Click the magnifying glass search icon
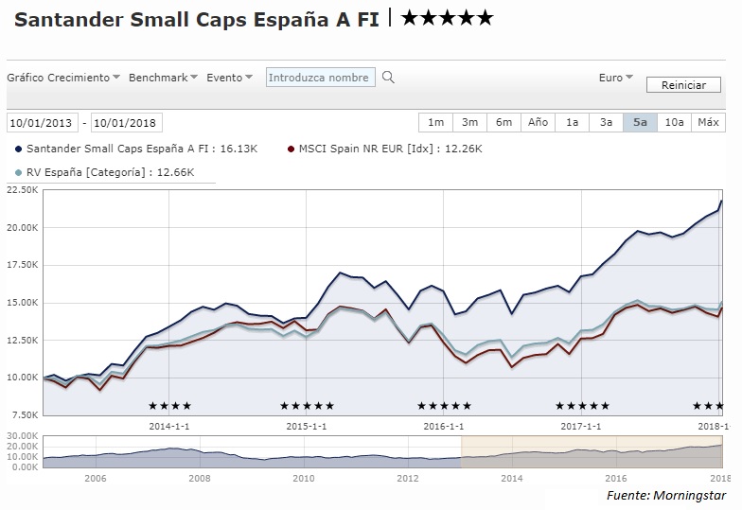This screenshot has width=742, height=510. 388,78
